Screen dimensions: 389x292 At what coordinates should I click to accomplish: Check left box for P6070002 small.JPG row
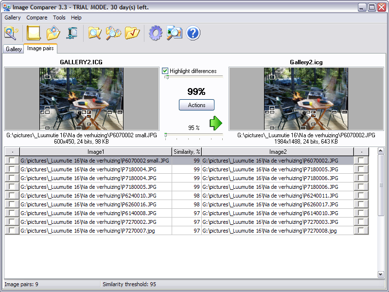[x=12, y=161]
